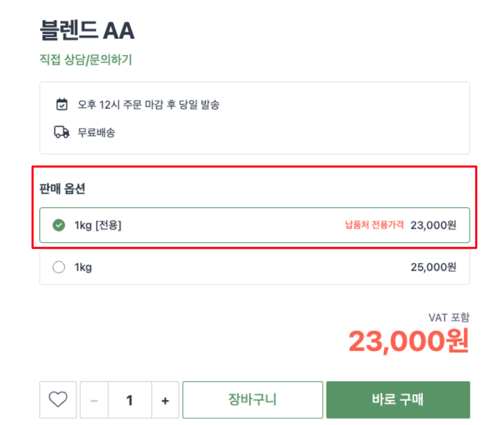Screen dimensions: 491x425
Task: Add to cart with 장바구니 button
Action: point(253,400)
